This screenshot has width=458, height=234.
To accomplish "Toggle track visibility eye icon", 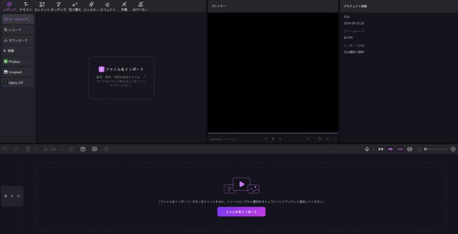I will coord(13,196).
